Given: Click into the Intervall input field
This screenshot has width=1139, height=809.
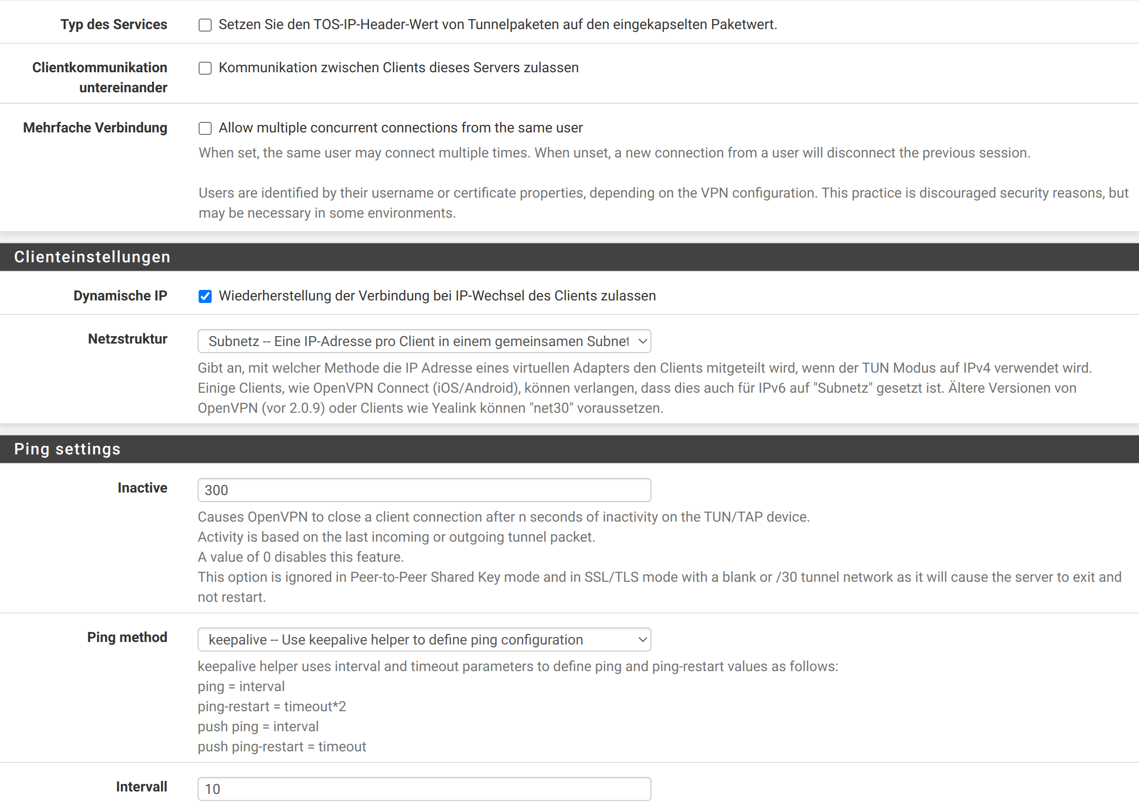Looking at the screenshot, I should point(424,789).
